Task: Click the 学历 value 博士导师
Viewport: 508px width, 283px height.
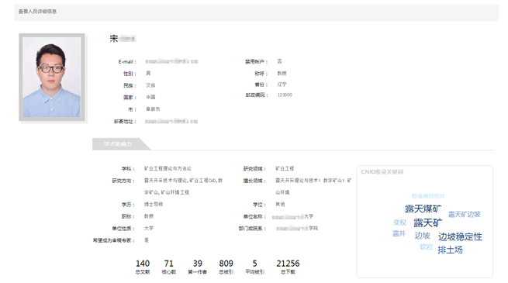Action: point(154,205)
